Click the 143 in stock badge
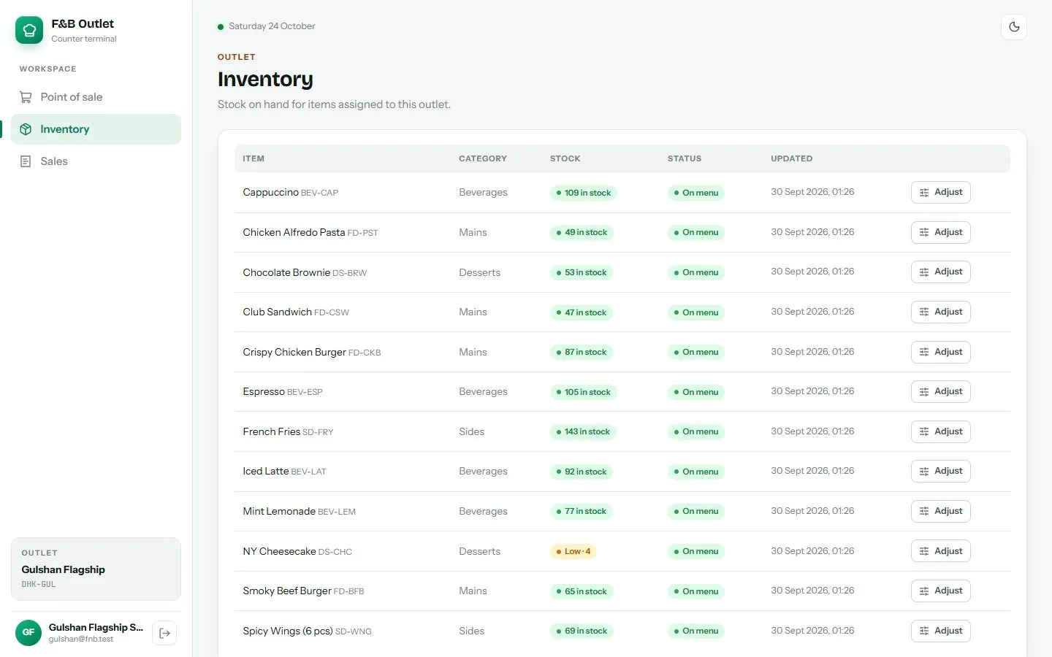The width and height of the screenshot is (1052, 657). [583, 432]
